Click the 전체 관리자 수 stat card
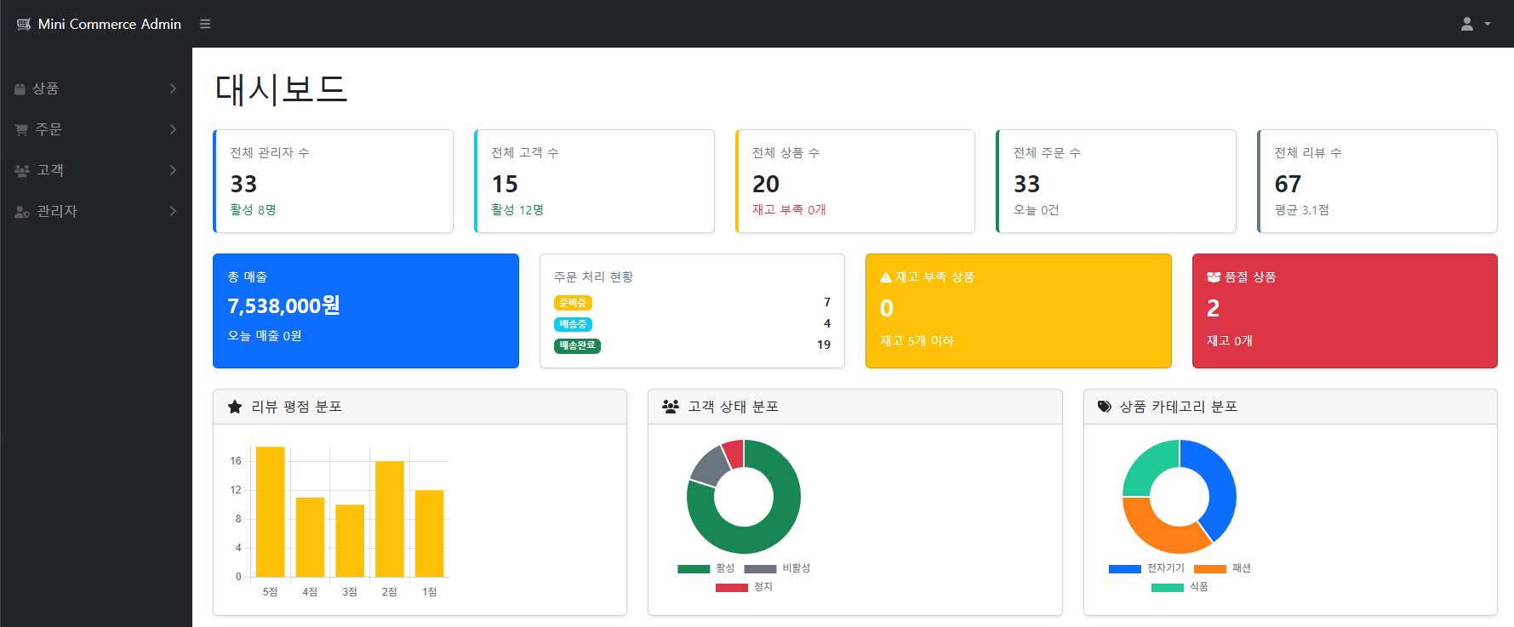This screenshot has height=627, width=1514. [333, 181]
